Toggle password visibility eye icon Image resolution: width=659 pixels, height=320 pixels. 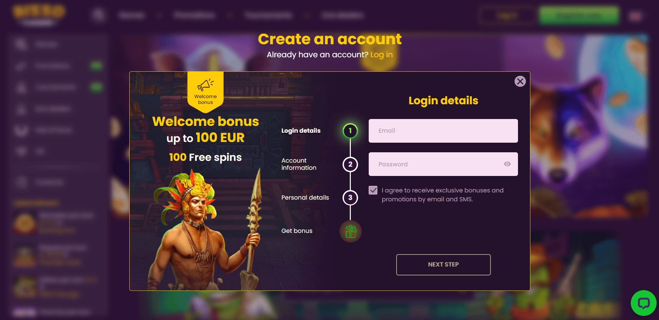click(x=507, y=164)
